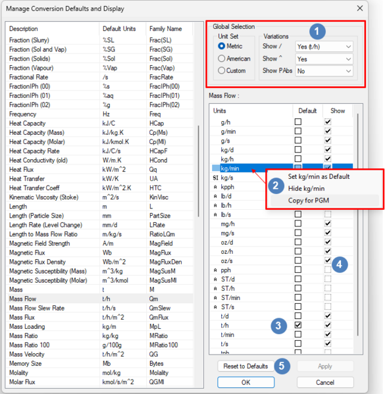Select the g/s unit row

(x=282, y=141)
